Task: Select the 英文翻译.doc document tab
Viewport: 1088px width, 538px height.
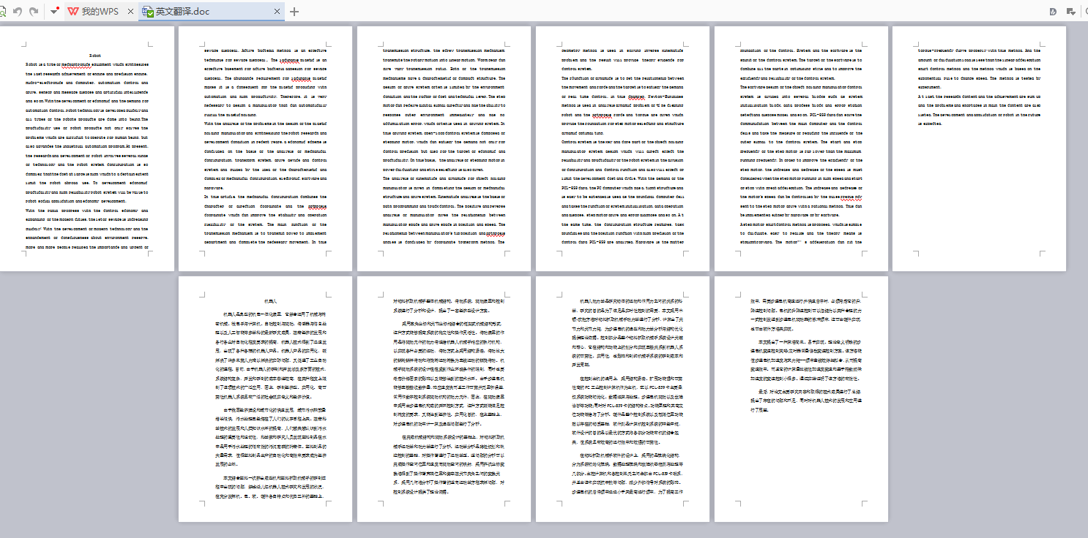Action: click(x=211, y=12)
